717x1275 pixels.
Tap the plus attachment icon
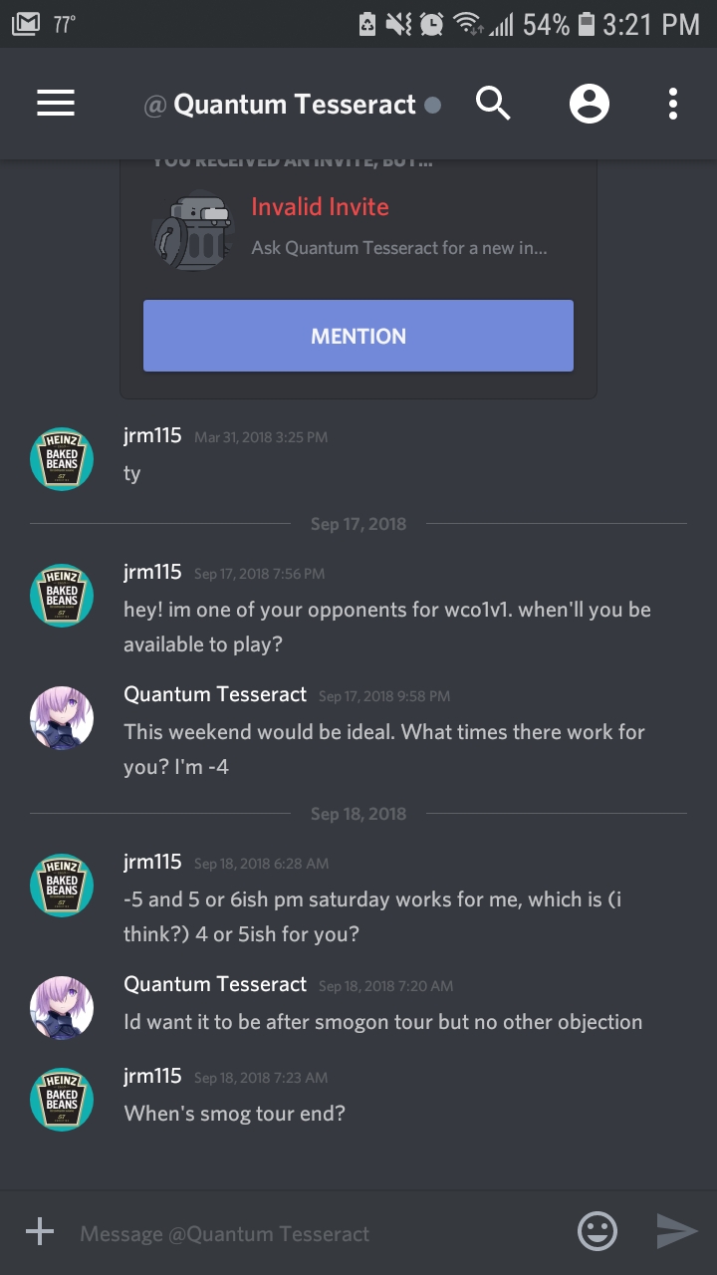click(x=40, y=1232)
